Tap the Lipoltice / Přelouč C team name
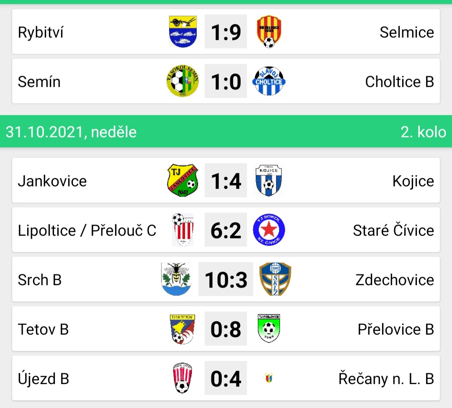This screenshot has width=452, height=408. click(x=87, y=230)
